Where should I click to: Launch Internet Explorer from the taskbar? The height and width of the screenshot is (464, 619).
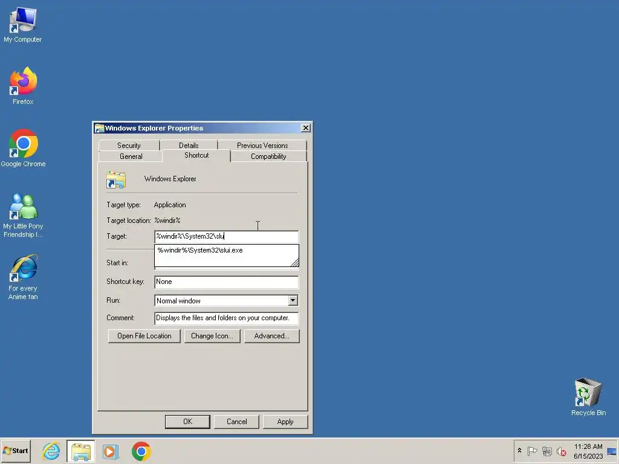(x=51, y=451)
